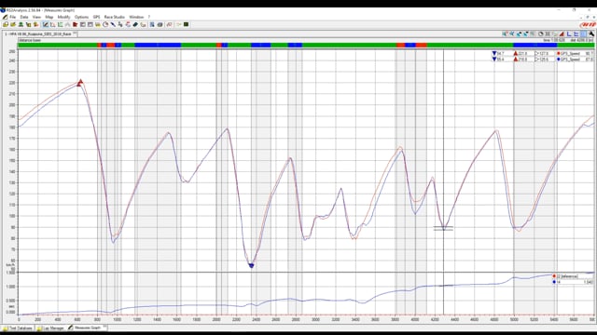The width and height of the screenshot is (597, 335).
Task: Click the red triangle icon in graph toolbar
Action: point(562,33)
